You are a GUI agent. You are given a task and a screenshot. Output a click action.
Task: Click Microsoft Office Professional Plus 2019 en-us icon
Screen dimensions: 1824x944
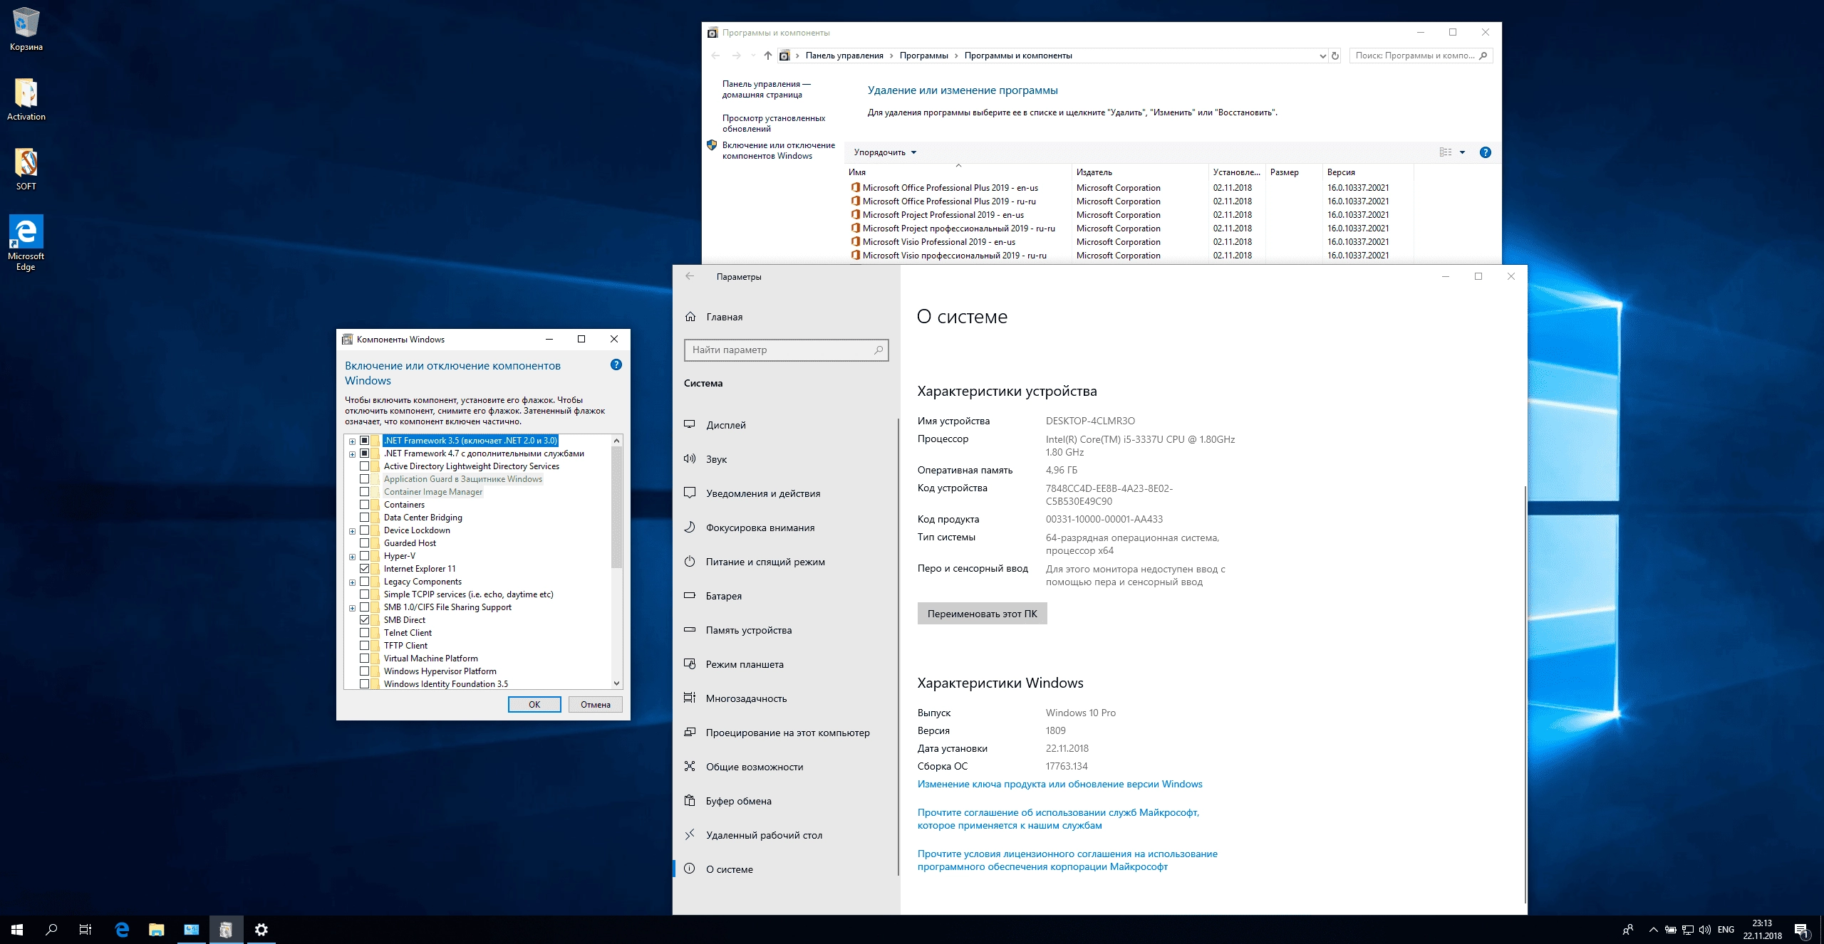point(855,187)
